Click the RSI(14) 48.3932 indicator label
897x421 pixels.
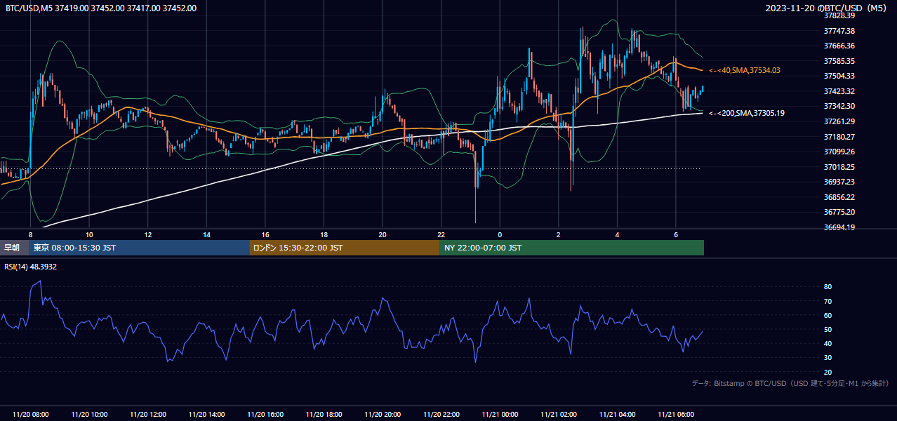point(31,267)
